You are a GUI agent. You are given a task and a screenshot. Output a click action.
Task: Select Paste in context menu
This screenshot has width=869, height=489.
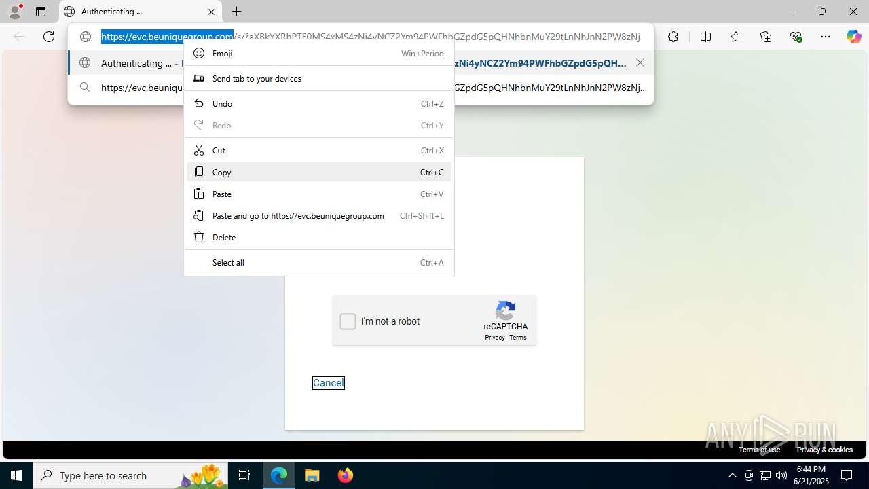point(319,194)
